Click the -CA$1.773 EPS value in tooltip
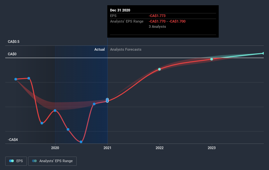Screen dimensions: 269x170 tap(157, 16)
